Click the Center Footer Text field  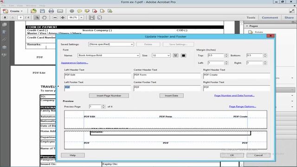[x=167, y=88]
